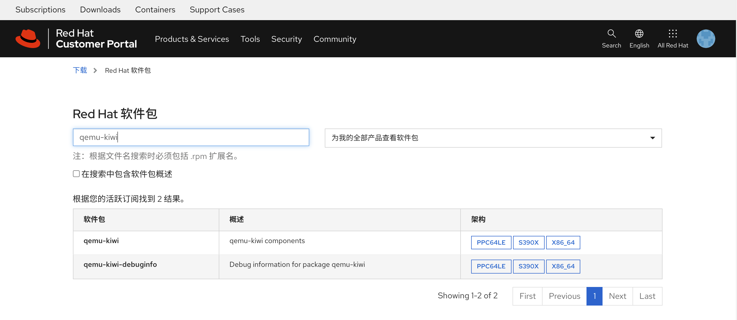Click the user avatar icon
This screenshot has width=737, height=320.
[x=705, y=38]
